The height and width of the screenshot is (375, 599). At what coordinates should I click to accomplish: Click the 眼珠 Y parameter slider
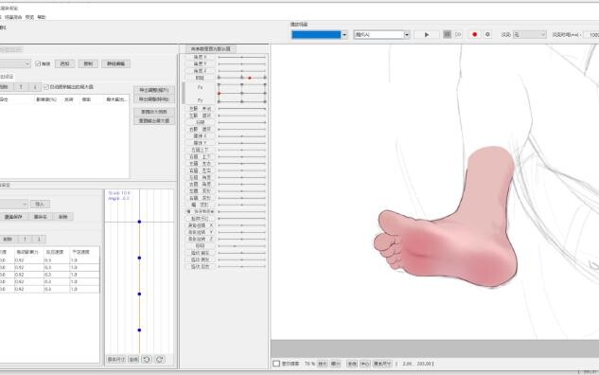(x=242, y=143)
